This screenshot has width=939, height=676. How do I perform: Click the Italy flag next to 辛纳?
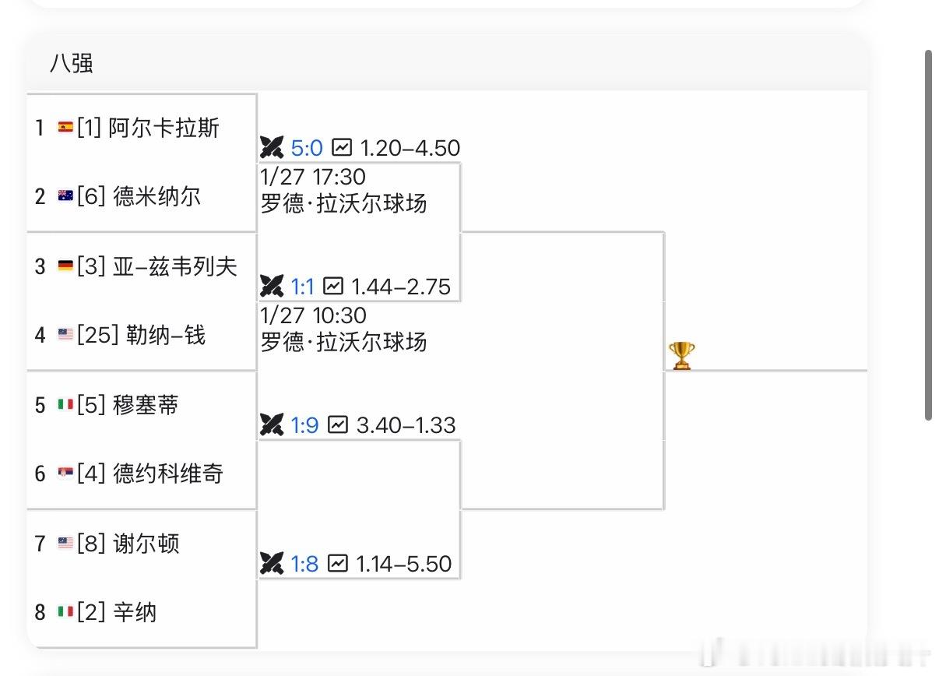66,612
